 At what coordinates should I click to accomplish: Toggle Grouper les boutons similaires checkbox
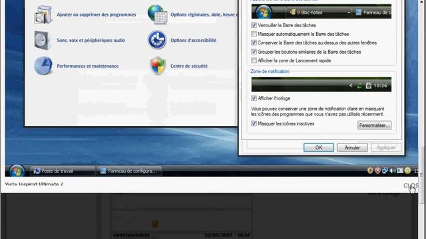(x=254, y=52)
